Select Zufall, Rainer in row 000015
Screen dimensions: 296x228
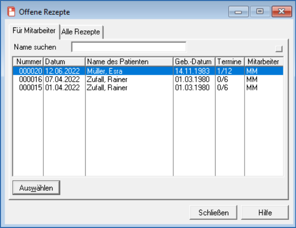coord(107,88)
